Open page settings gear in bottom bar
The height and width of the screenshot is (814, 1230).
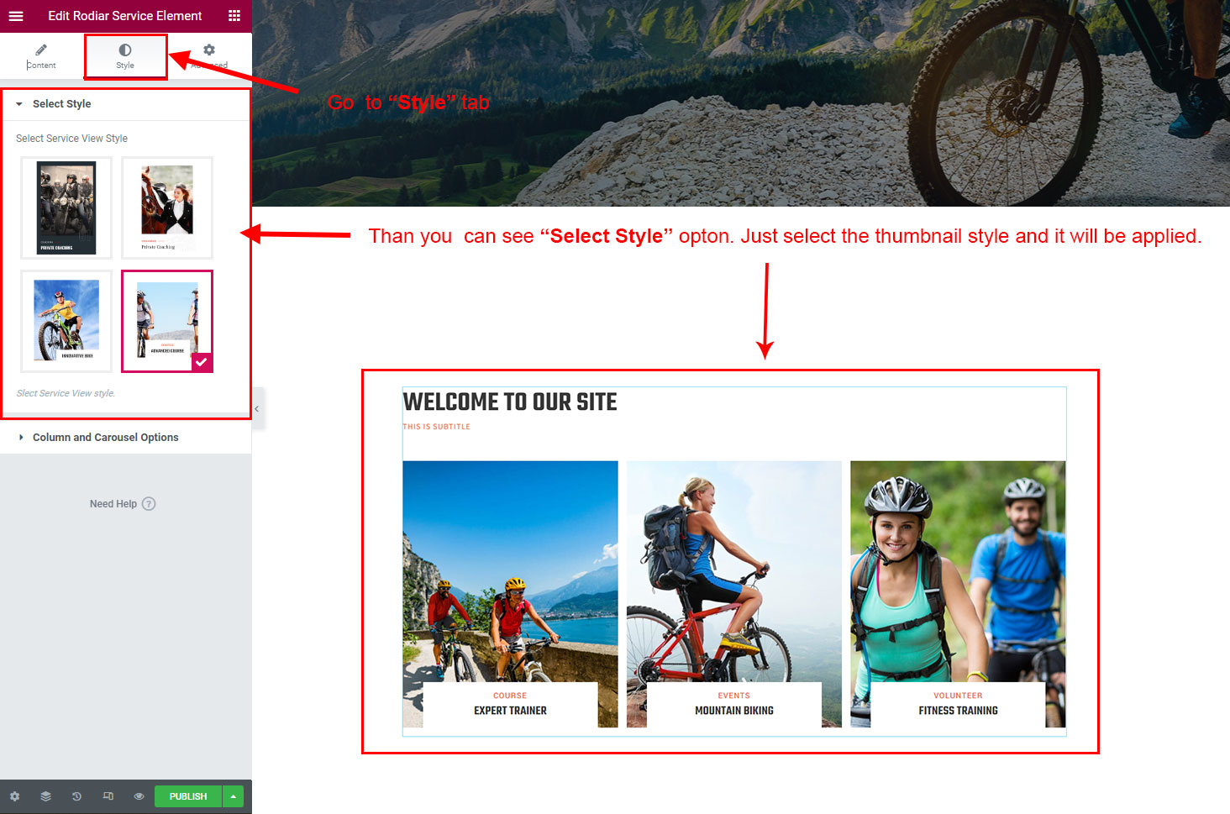[x=14, y=796]
